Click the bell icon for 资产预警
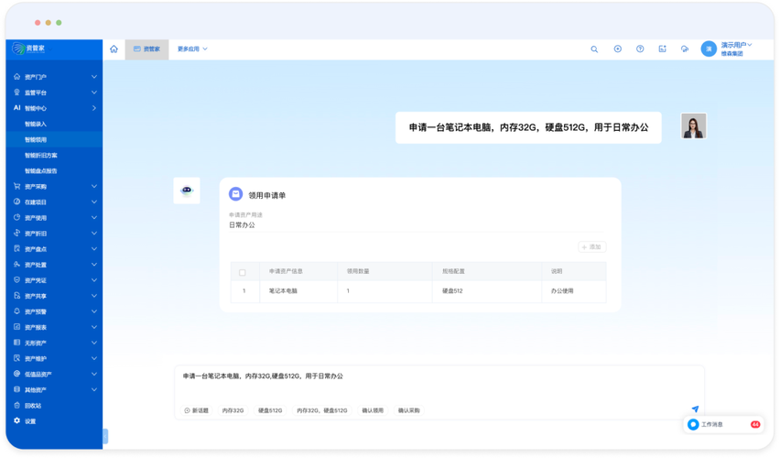Screen dimensions: 780x458 click(16, 311)
